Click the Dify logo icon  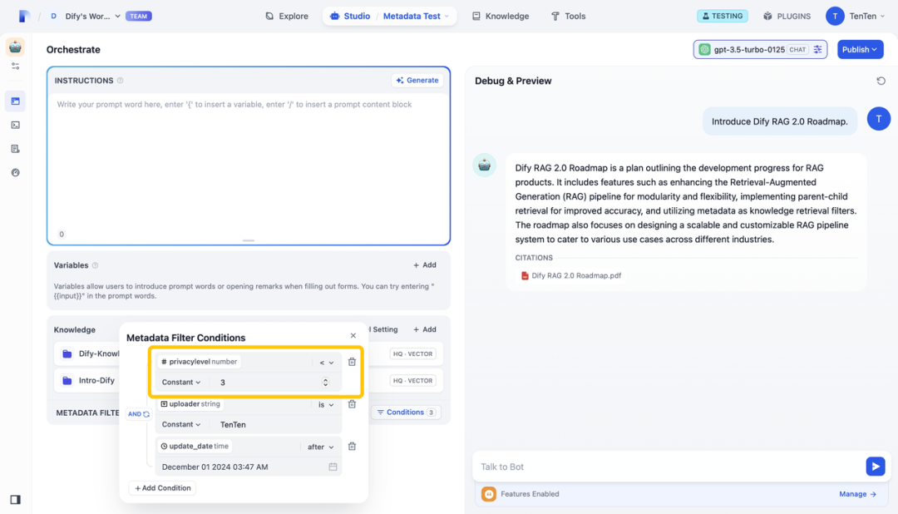click(x=23, y=16)
